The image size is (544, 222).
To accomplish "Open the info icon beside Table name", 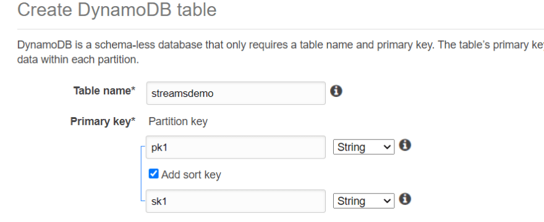I will click(336, 91).
